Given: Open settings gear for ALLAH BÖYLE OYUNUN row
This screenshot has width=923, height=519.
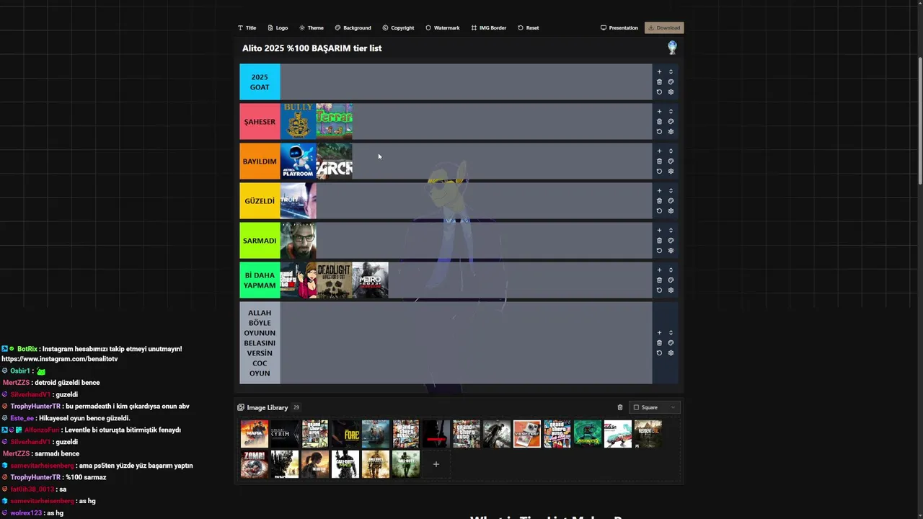Looking at the screenshot, I should coord(671,352).
